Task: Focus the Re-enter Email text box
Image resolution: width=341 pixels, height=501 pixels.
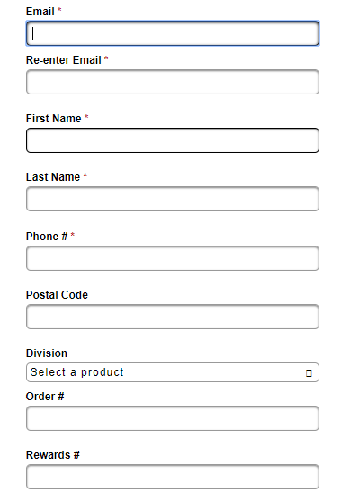Action: tap(173, 82)
